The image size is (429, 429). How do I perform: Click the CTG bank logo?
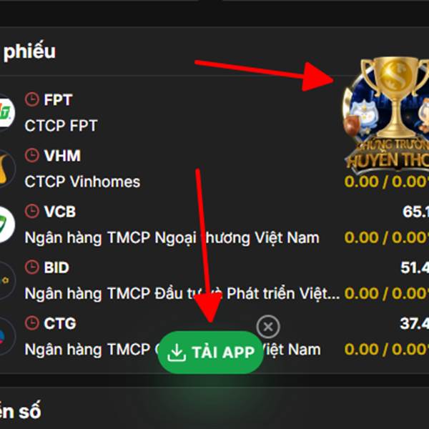[x=6, y=337]
